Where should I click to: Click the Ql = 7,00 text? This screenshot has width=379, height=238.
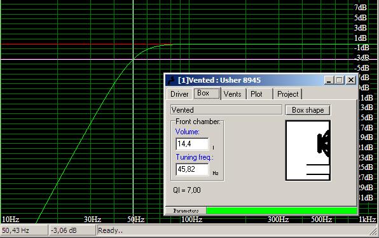coord(187,190)
